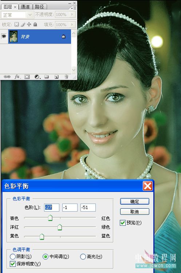The width and height of the screenshot is (181, 273).
Task: Open the blend mode 正常 dropdown
Action: (30, 15)
